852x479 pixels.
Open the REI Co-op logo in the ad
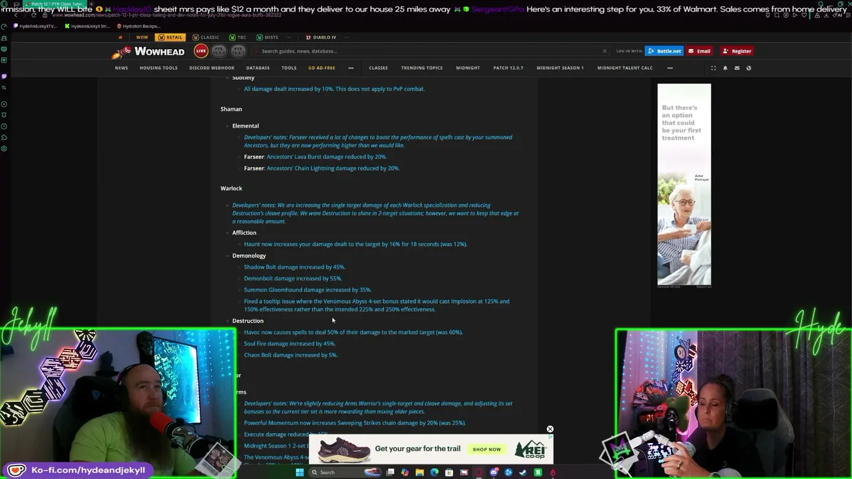pyautogui.click(x=531, y=449)
